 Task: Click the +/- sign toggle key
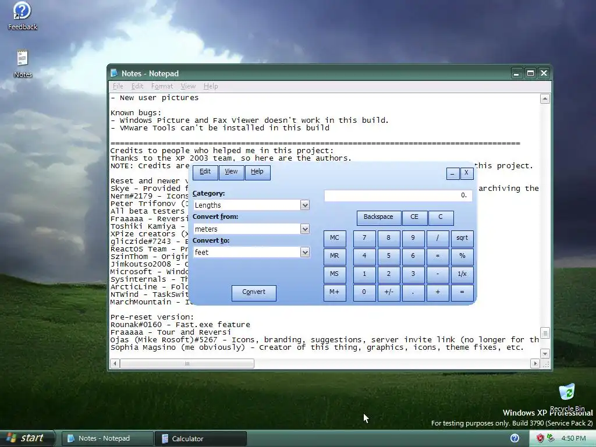click(x=389, y=293)
